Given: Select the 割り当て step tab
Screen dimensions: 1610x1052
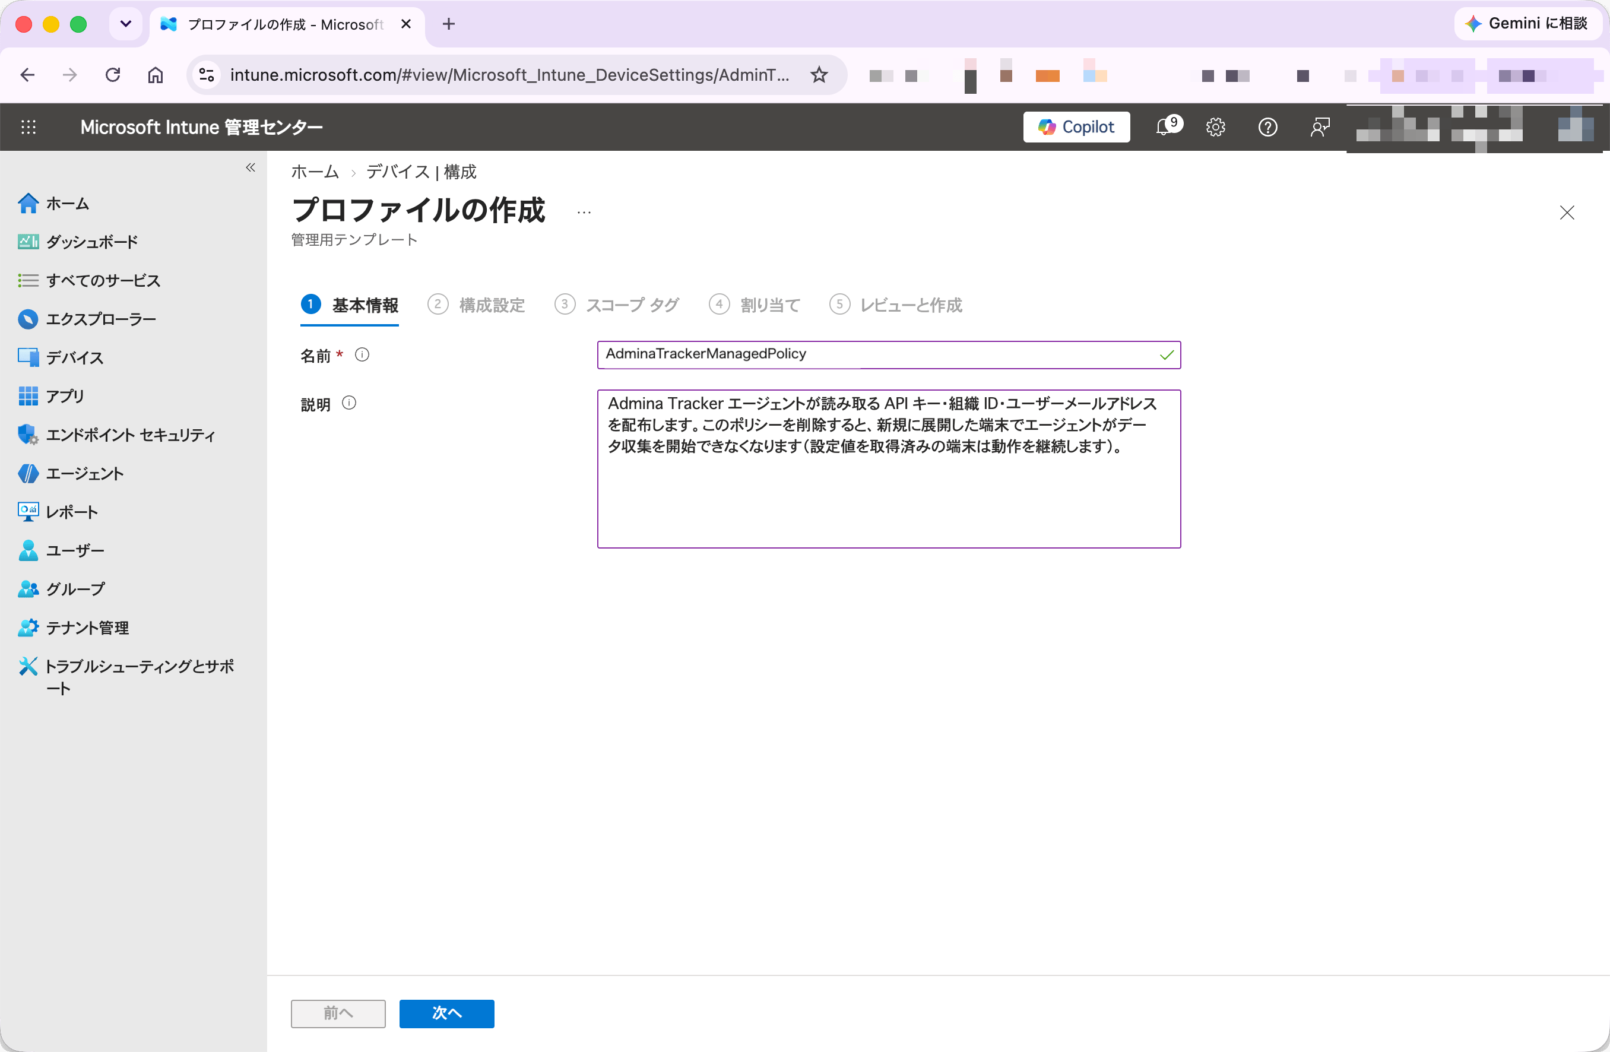Looking at the screenshot, I should pyautogui.click(x=755, y=305).
